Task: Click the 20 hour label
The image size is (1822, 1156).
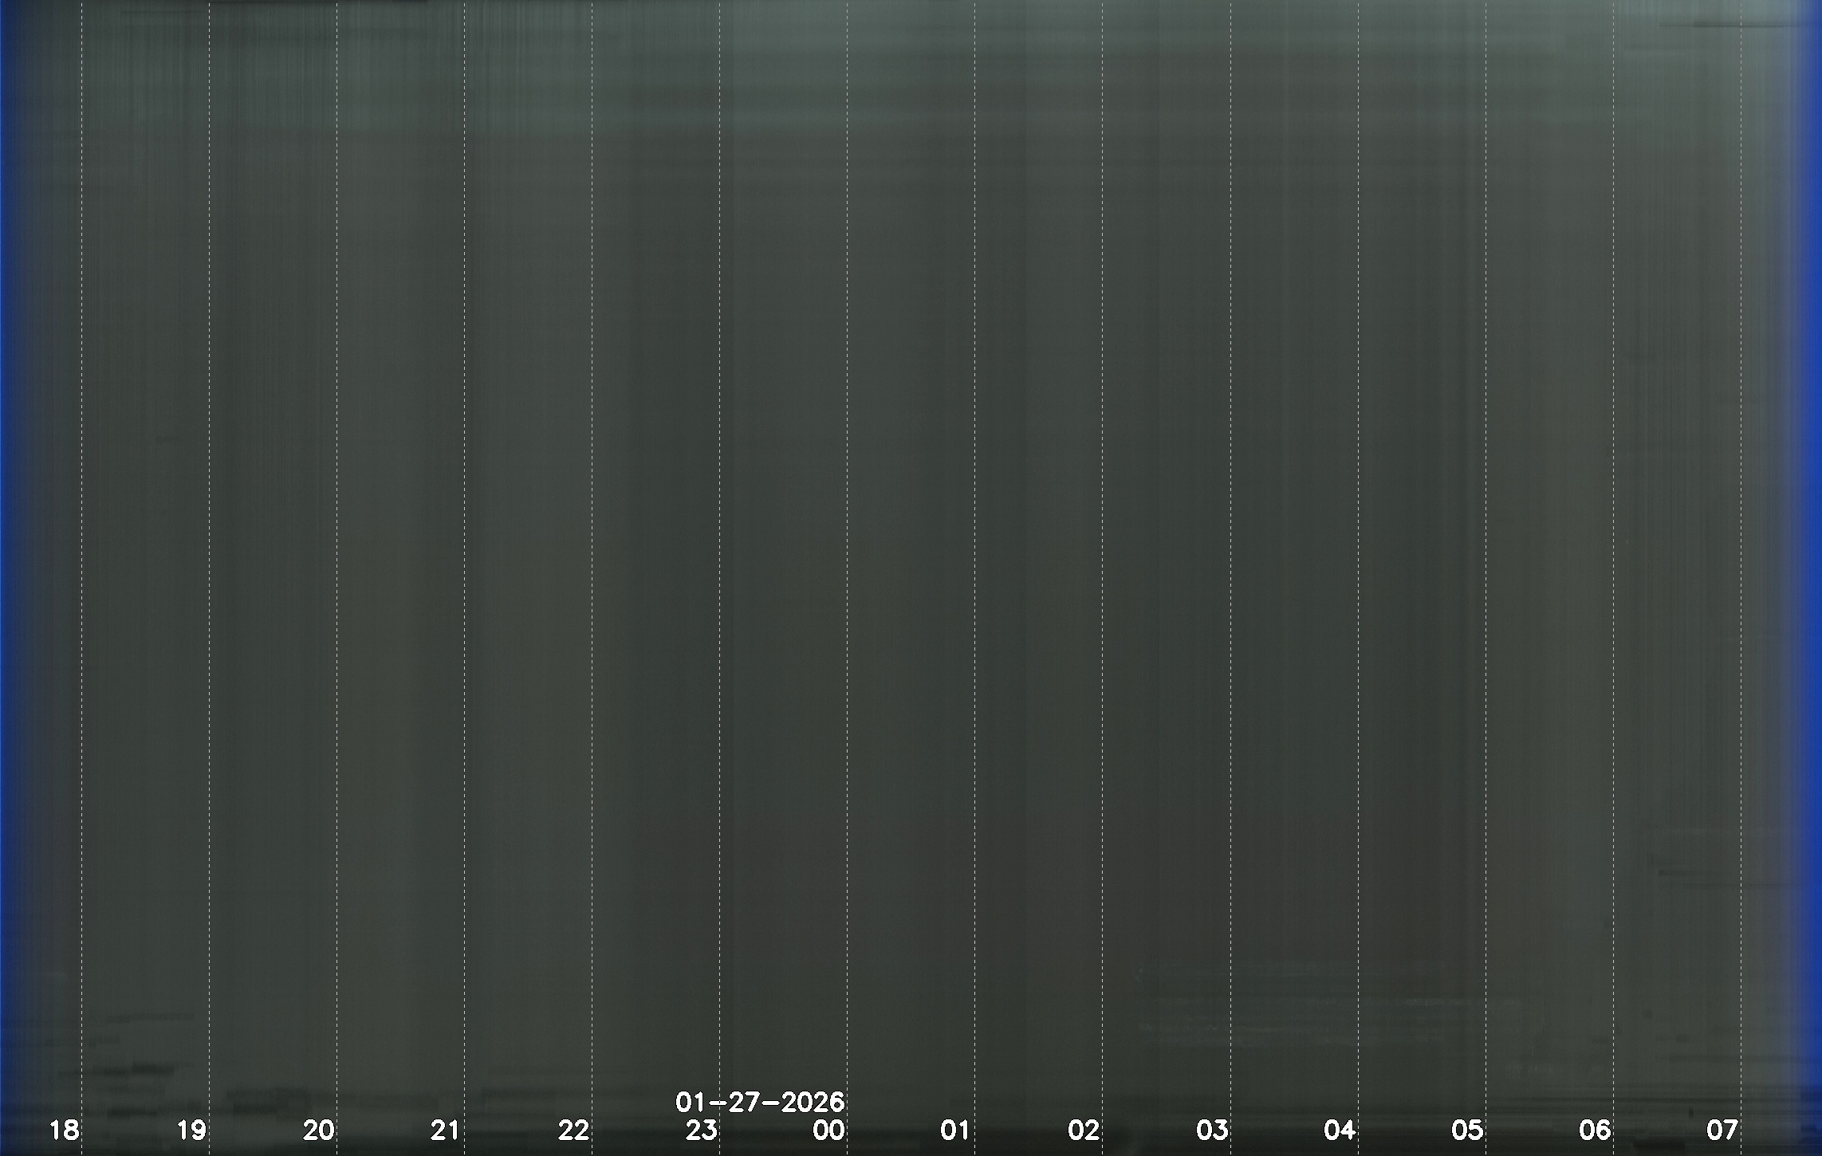Action: point(319,1130)
